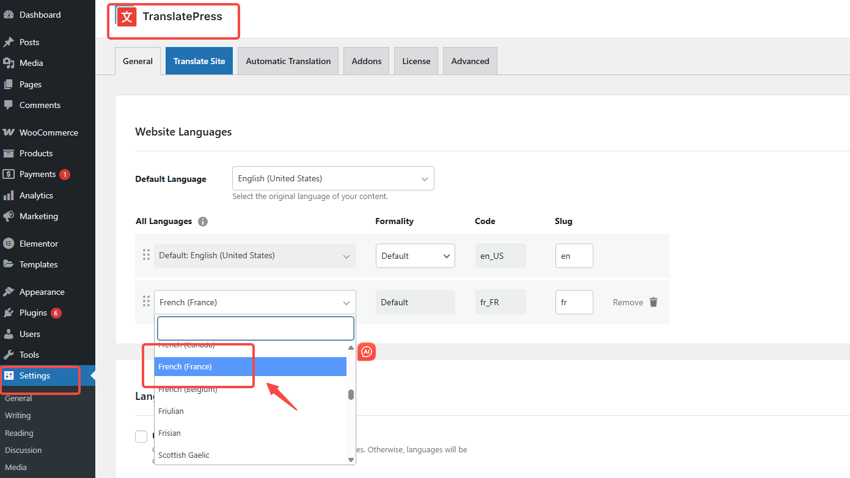Switch to the Automatic Translation tab

pos(288,61)
